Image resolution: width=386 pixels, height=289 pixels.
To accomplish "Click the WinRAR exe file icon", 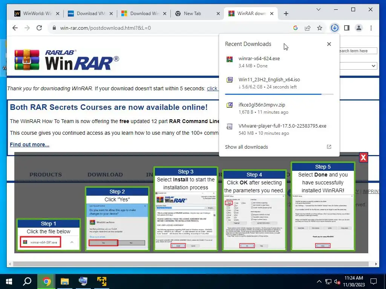I will 230,59.
